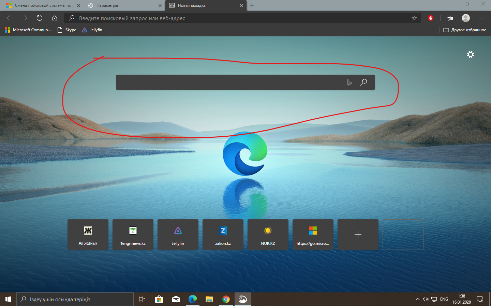The width and height of the screenshot is (491, 306).
Task: Go forward with the forward arrow
Action: coord(25,18)
